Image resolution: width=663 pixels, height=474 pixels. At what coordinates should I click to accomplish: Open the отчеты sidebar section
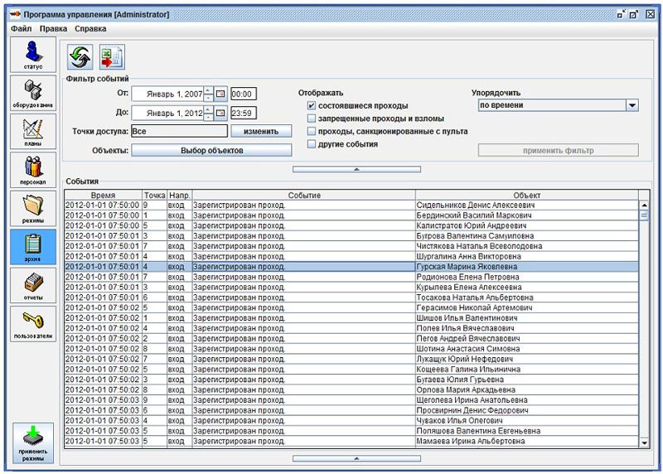click(x=33, y=283)
